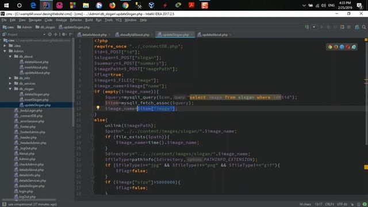Collapse the db_about folder
This screenshot has width=368, height=207.
tap(10, 56)
